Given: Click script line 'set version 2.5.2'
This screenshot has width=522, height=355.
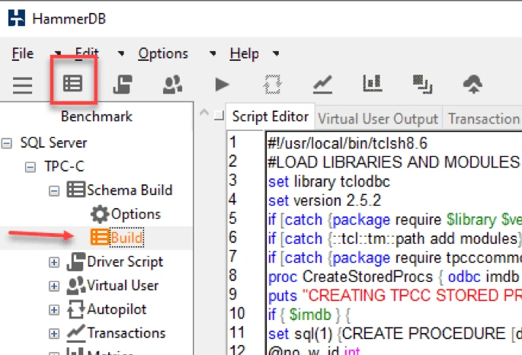Looking at the screenshot, I should 325,200.
